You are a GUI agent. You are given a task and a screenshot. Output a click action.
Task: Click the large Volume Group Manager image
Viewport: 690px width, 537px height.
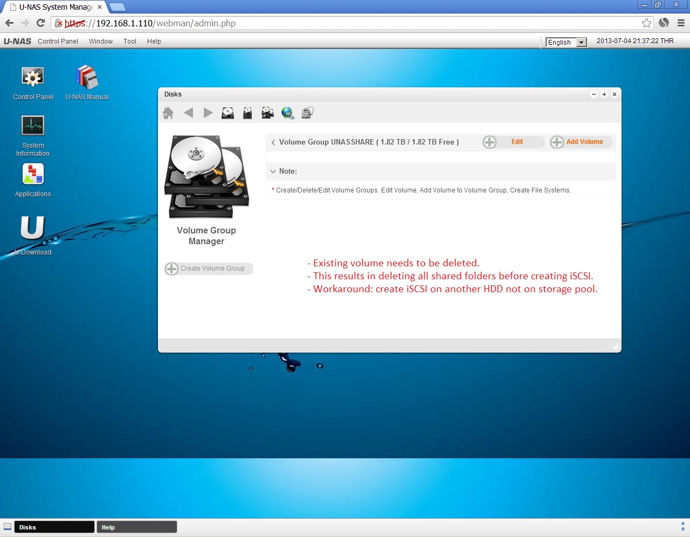(x=207, y=177)
